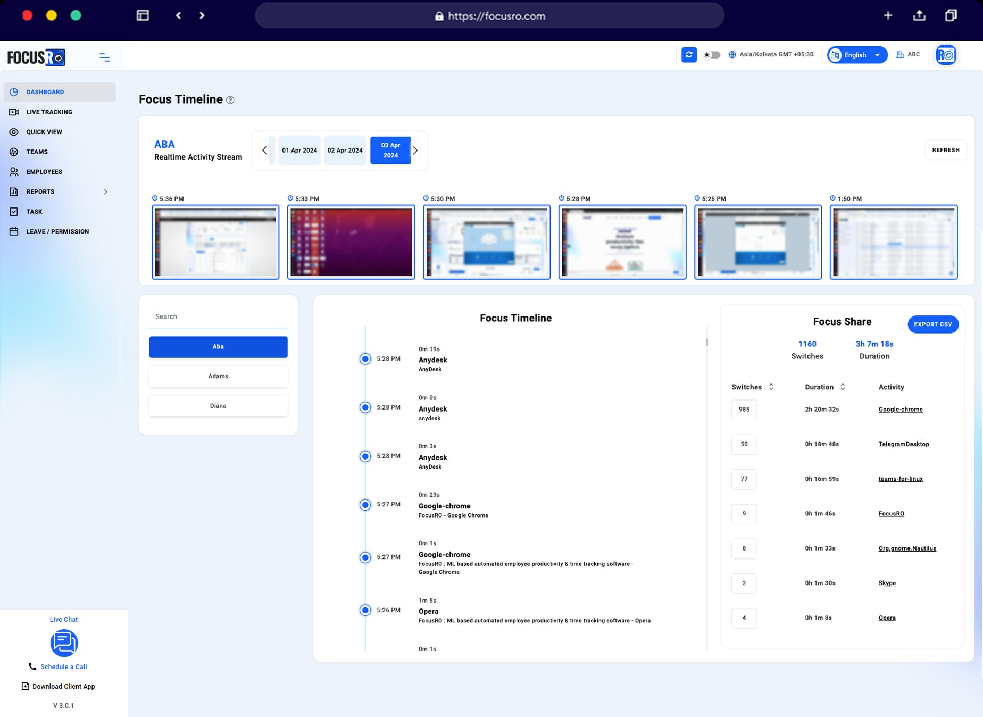Open the Live Chat icon
Screen dimensions: 983x717
[x=63, y=643]
